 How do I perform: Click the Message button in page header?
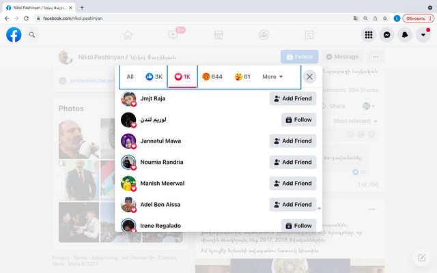click(x=342, y=57)
